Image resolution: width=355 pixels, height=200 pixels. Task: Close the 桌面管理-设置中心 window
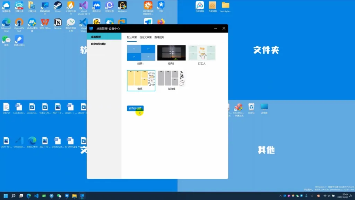coord(224,28)
